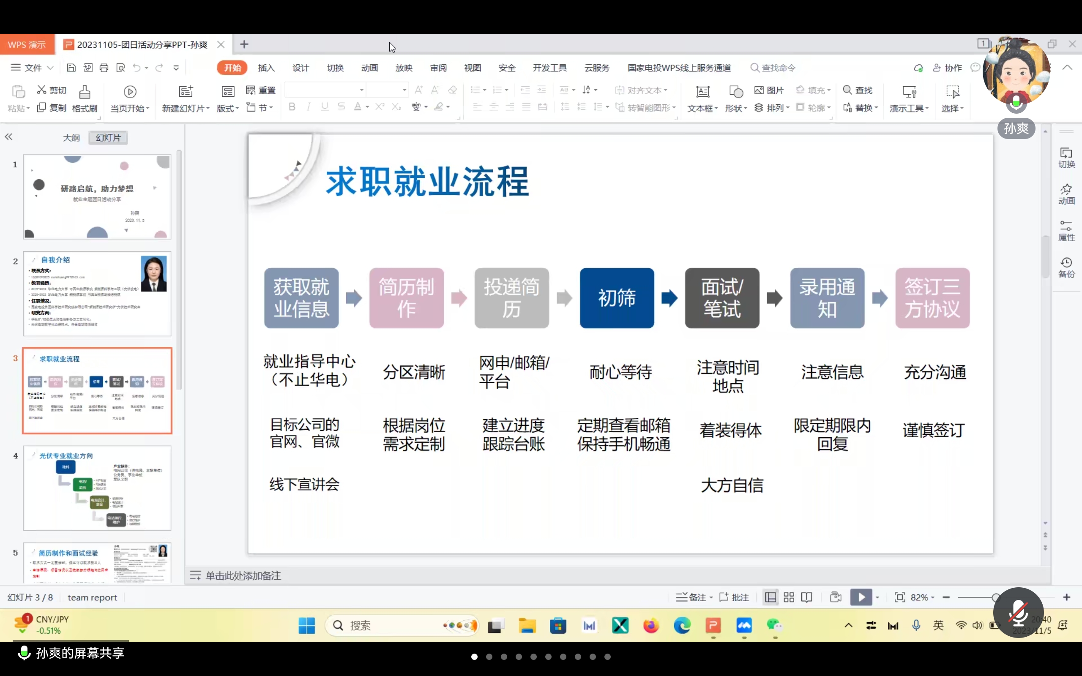
Task: Click the Print icon in quick access toolbar
Action: [x=104, y=68]
